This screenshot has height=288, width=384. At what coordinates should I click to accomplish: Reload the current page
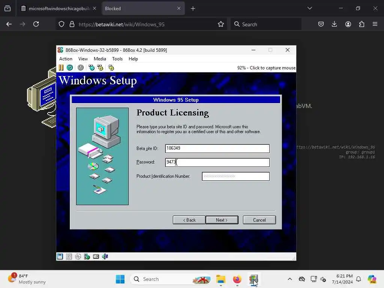pyautogui.click(x=36, y=24)
